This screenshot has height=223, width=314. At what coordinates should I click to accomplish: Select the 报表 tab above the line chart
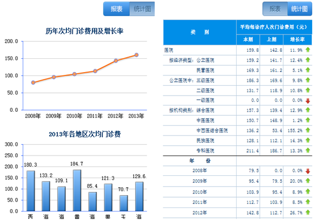tap(117, 9)
